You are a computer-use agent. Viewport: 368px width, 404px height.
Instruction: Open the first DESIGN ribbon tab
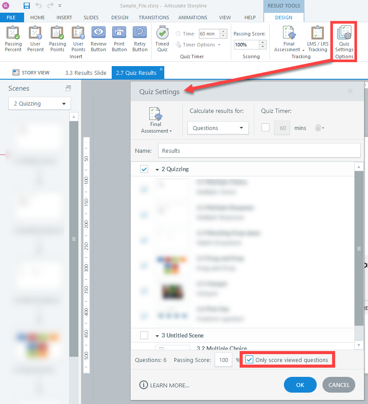click(x=120, y=18)
